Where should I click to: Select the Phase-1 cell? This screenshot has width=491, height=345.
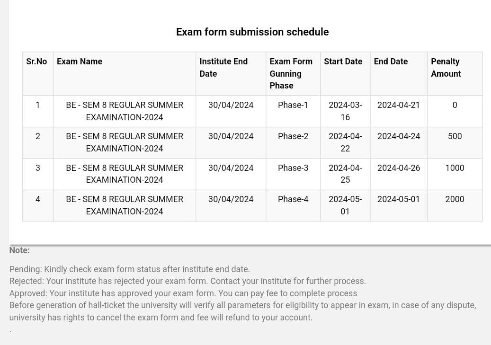(x=293, y=105)
